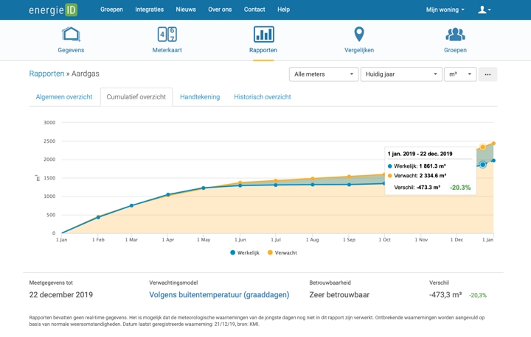Open the Groepen people icon
Viewport: 531px width, 337px height.
tap(455, 34)
